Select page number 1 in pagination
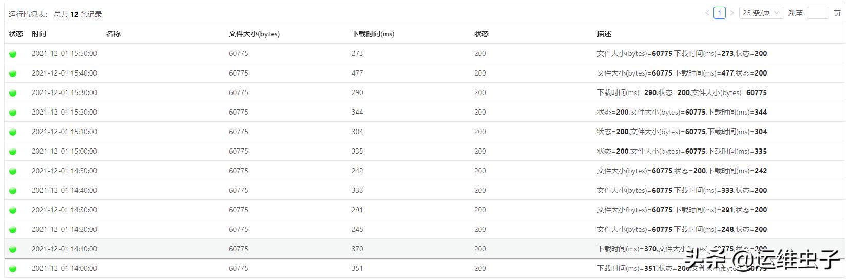 tap(720, 13)
